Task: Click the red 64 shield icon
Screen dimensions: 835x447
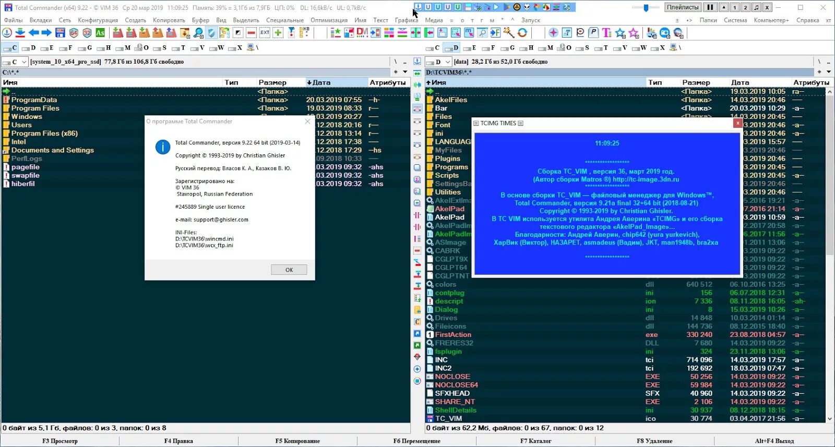Action: [74, 33]
